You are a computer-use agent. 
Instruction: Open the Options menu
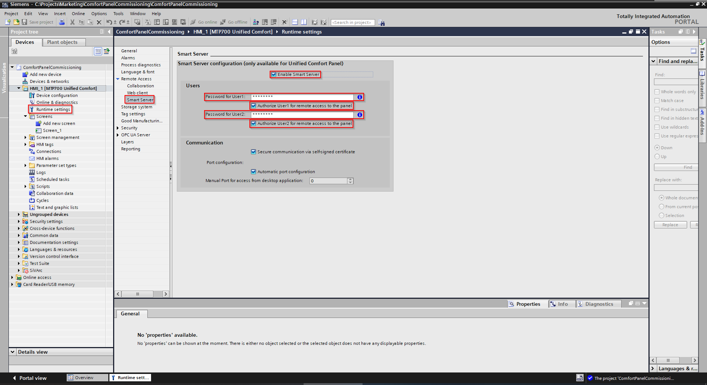99,14
